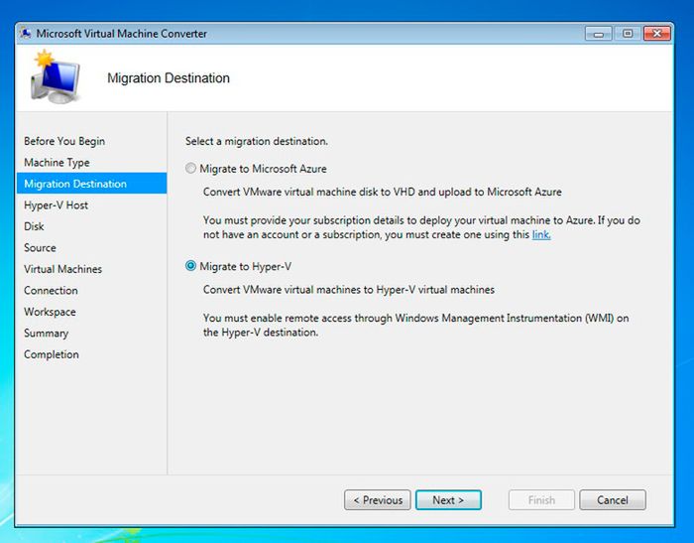Image resolution: width=694 pixels, height=543 pixels.
Task: Click the WMI remote access note text
Action: 416,325
